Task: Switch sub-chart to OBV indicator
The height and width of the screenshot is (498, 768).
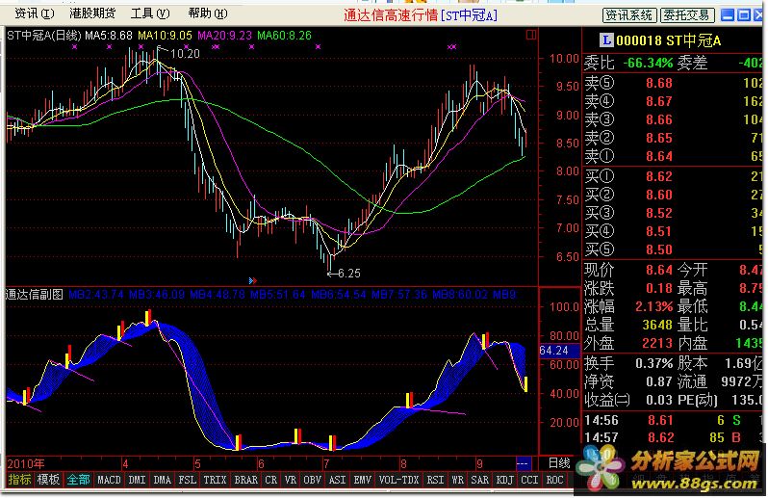Action: 313,480
